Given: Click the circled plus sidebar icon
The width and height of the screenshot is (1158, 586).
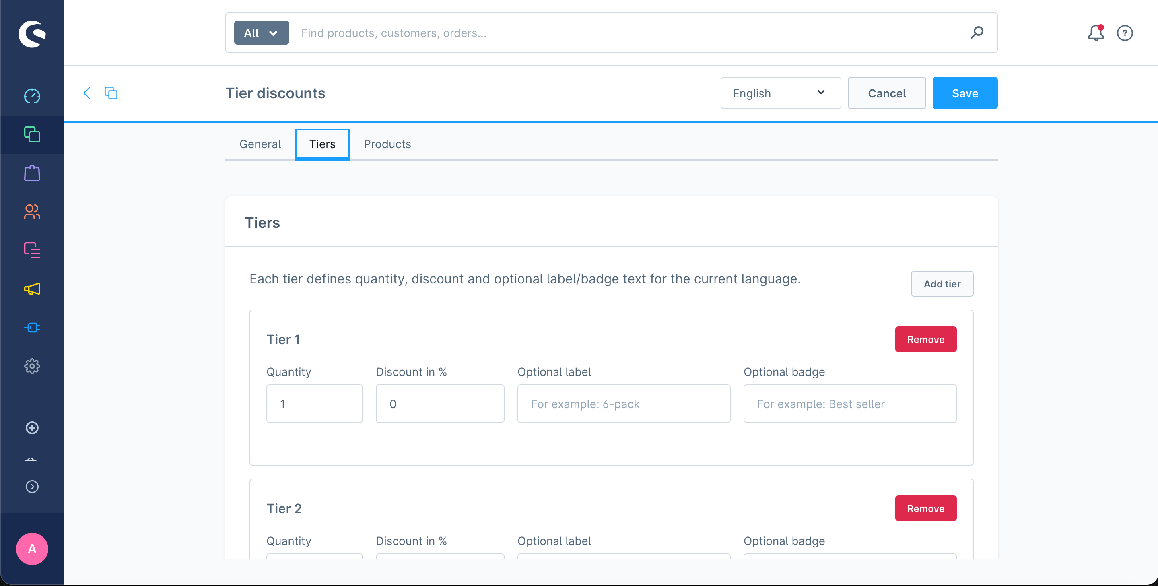Looking at the screenshot, I should click(x=32, y=428).
